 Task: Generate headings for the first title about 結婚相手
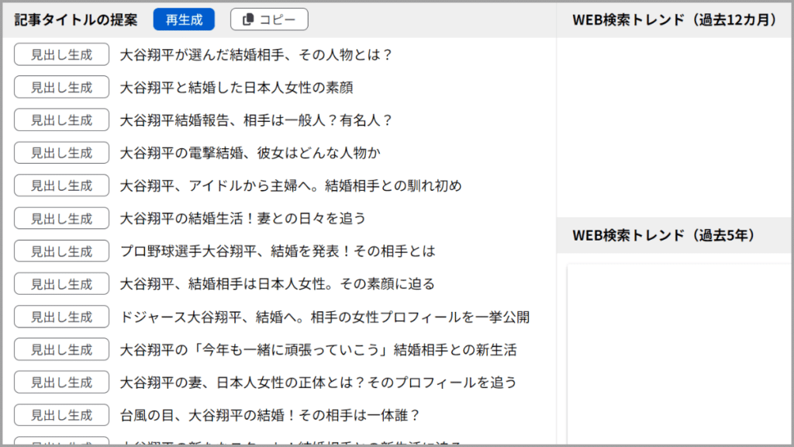click(x=61, y=54)
